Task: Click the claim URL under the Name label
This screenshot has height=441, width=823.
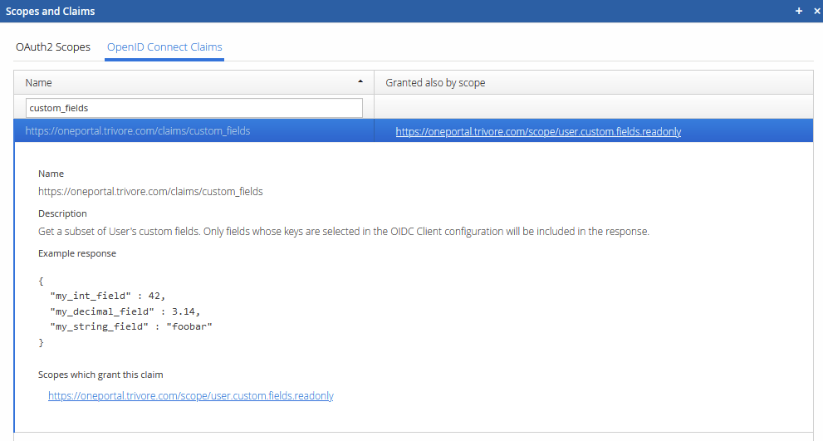Action: 150,192
